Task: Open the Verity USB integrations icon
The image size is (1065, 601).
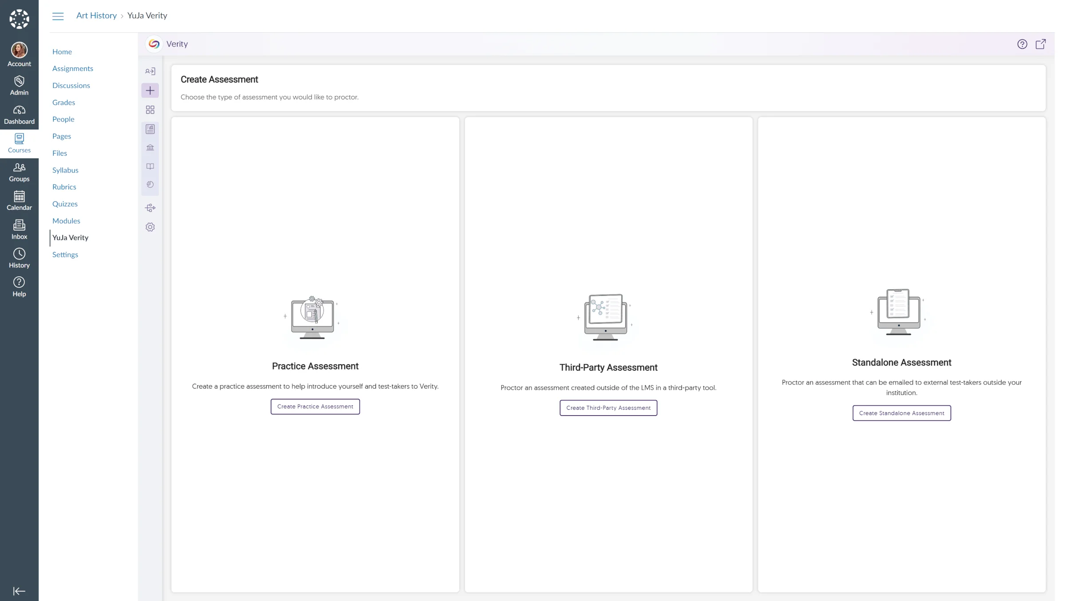Action: 150,208
